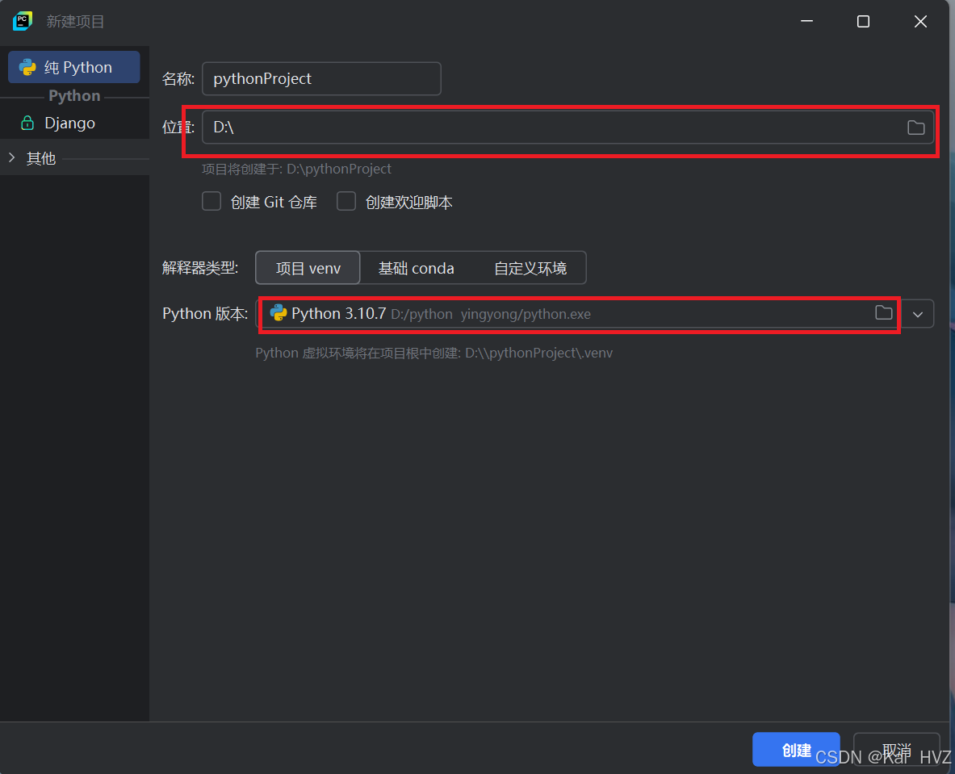955x774 pixels.
Task: Click the PyCharm logo icon
Action: (x=23, y=21)
